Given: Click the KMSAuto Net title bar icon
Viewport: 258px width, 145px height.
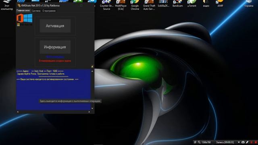Looking at the screenshot, I should pos(19,6).
